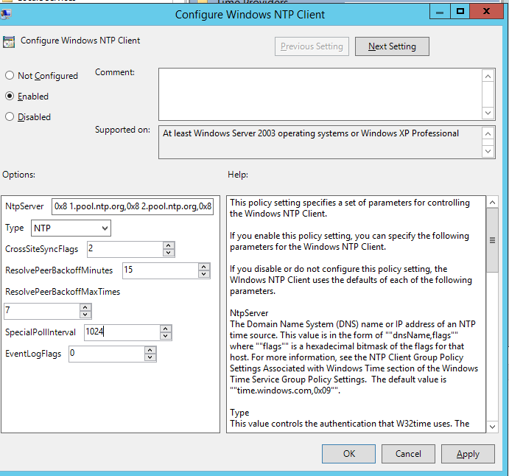Close the Configure Windows NTP Client window

click(x=486, y=12)
